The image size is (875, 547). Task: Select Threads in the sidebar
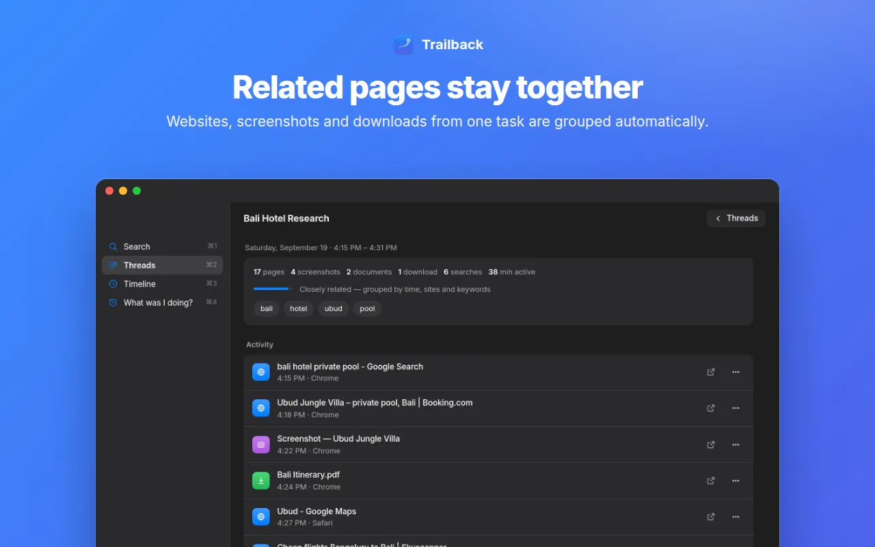162,265
